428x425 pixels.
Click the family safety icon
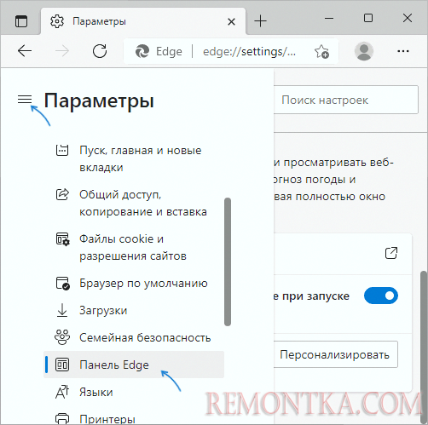point(62,337)
